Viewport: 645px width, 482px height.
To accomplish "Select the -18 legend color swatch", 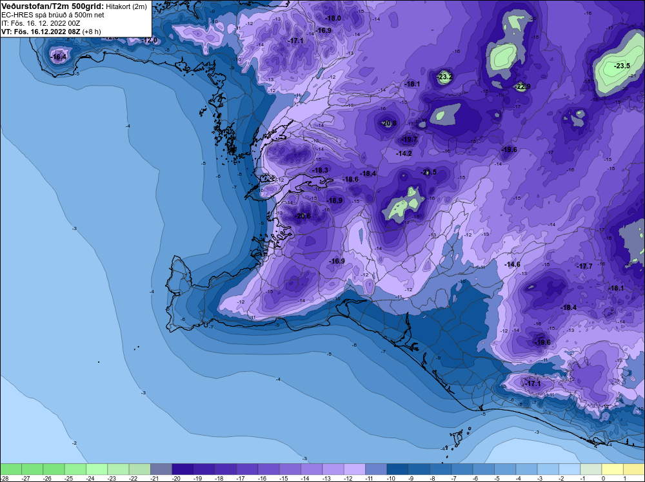I will click(x=225, y=469).
